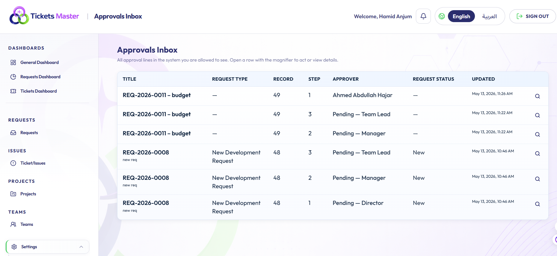Viewport: 557px width, 256px height.
Task: Click REQ-2026-0008 title in Director row
Action: 146,203
